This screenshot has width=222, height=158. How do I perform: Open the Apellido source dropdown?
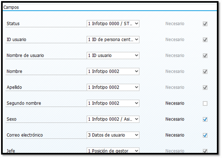click(x=113, y=87)
